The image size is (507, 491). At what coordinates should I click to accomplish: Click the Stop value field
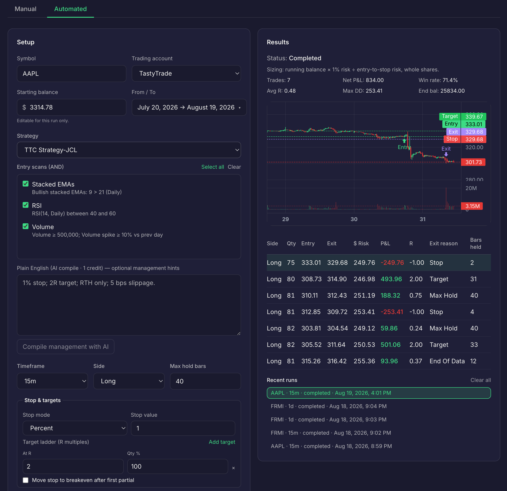pyautogui.click(x=183, y=428)
